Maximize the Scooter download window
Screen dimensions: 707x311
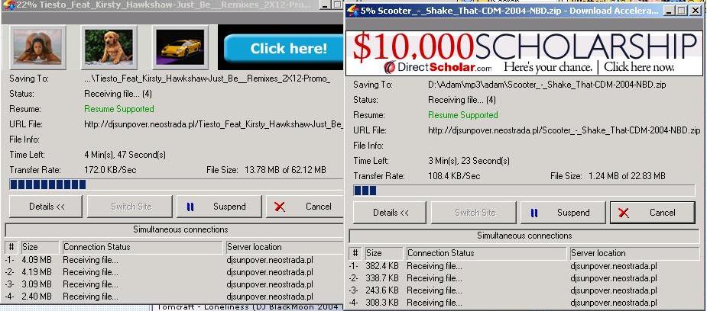(x=683, y=11)
